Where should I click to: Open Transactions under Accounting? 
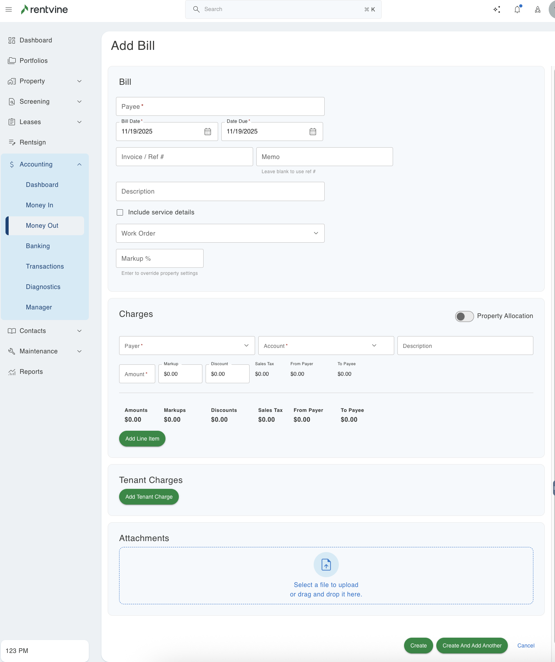pyautogui.click(x=45, y=267)
